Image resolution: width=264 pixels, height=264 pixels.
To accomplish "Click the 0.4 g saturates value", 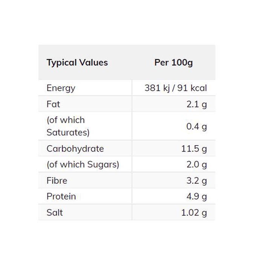I will pos(196,126).
